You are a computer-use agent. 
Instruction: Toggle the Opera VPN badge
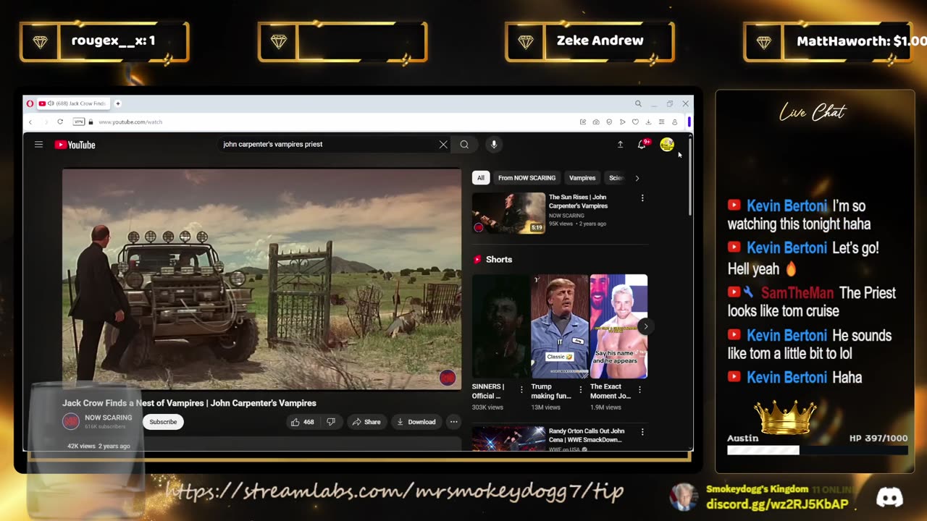point(79,122)
